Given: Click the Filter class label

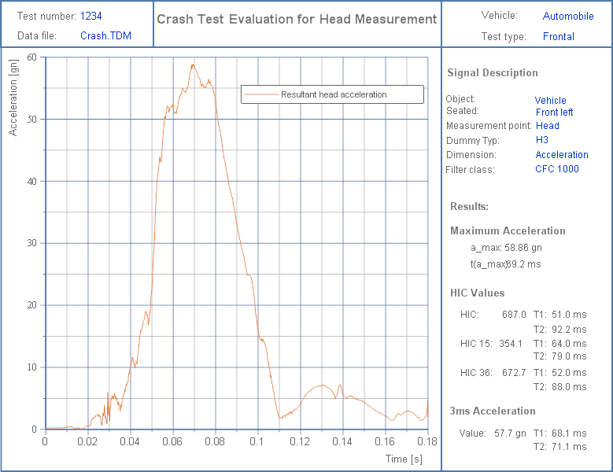Looking at the screenshot, I should click(x=470, y=170).
